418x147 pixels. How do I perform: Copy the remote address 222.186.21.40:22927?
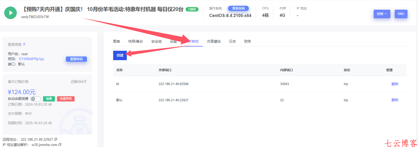56,139
